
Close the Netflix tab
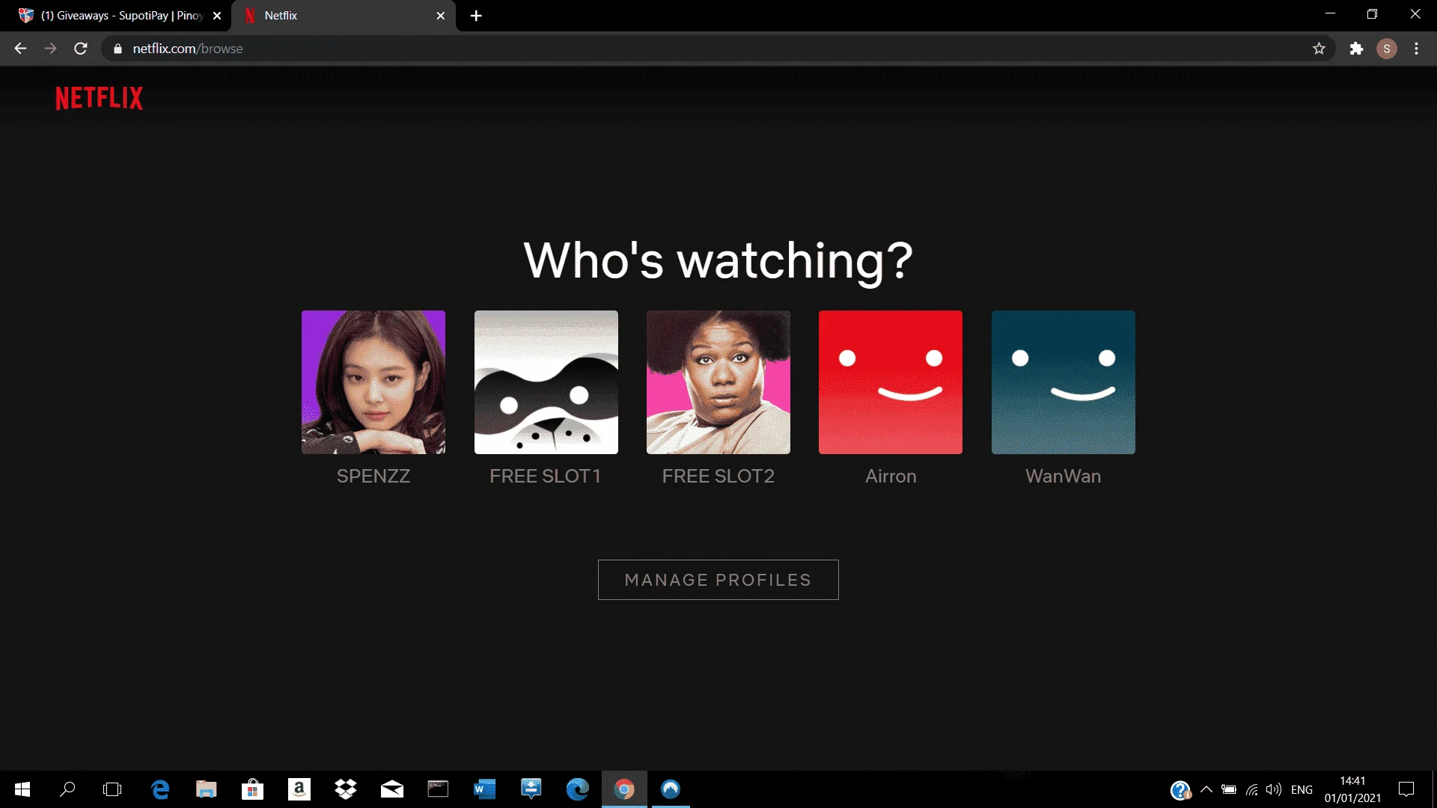coord(441,16)
